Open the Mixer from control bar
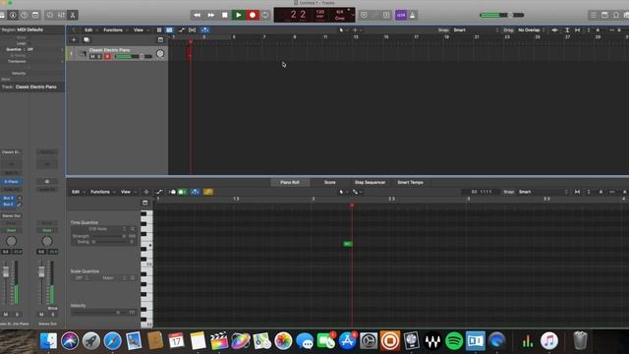629x354 pixels. pyautogui.click(x=61, y=16)
